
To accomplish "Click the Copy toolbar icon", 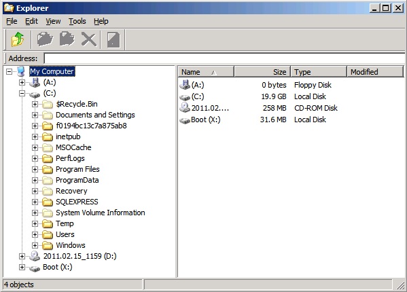I will [x=45, y=39].
